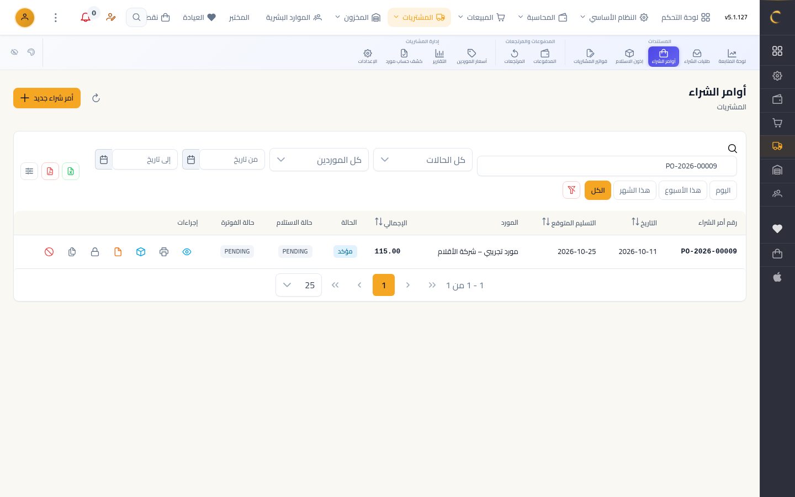Open فواتير المشتريات purchase invoices
795x497 pixels.
[590, 56]
